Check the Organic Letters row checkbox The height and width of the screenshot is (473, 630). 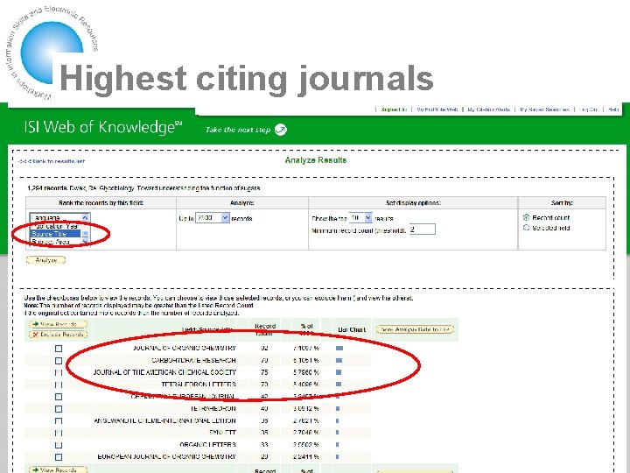(59, 445)
